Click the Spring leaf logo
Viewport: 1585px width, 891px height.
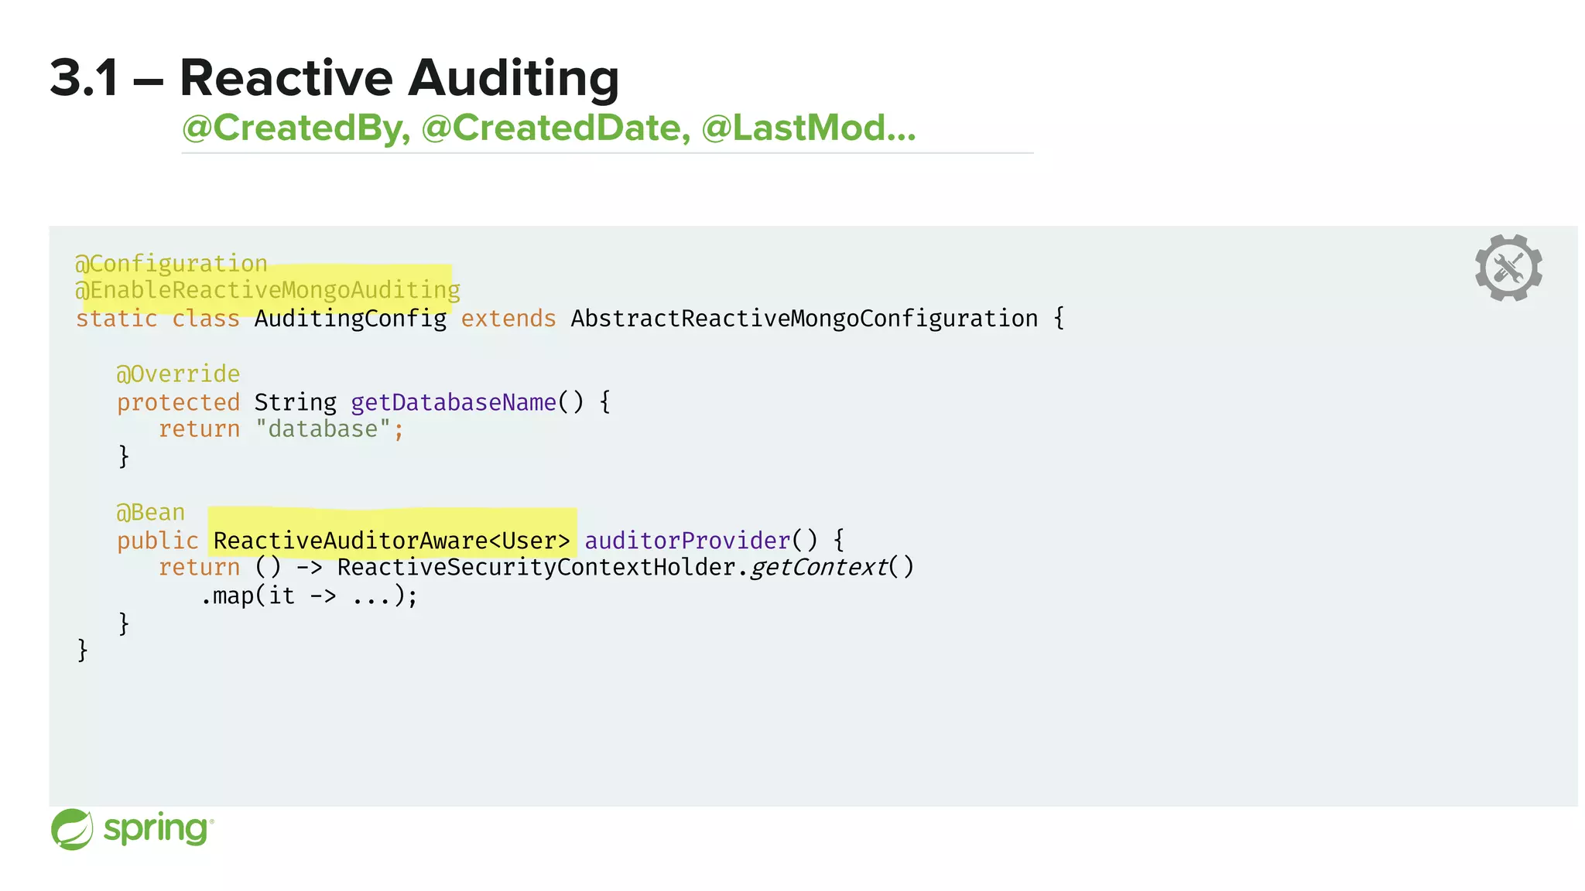72,829
